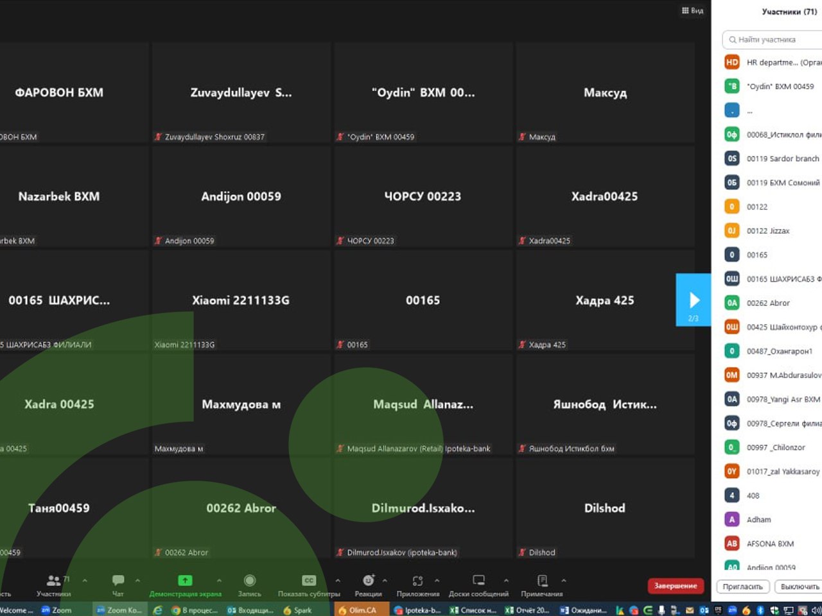Image resolution: width=822 pixels, height=616 pixels.
Task: Select 00978_Yangi Asr BXM avatar
Action: (732, 399)
